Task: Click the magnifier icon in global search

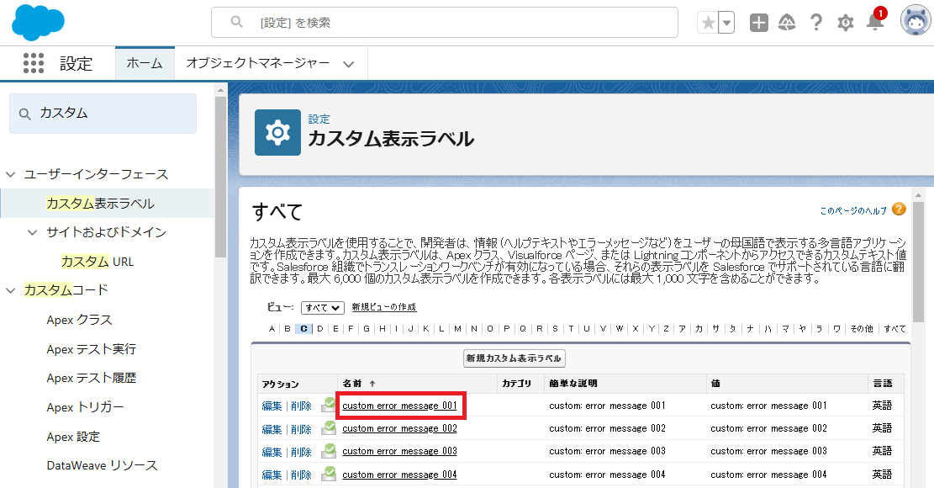Action: coord(236,22)
